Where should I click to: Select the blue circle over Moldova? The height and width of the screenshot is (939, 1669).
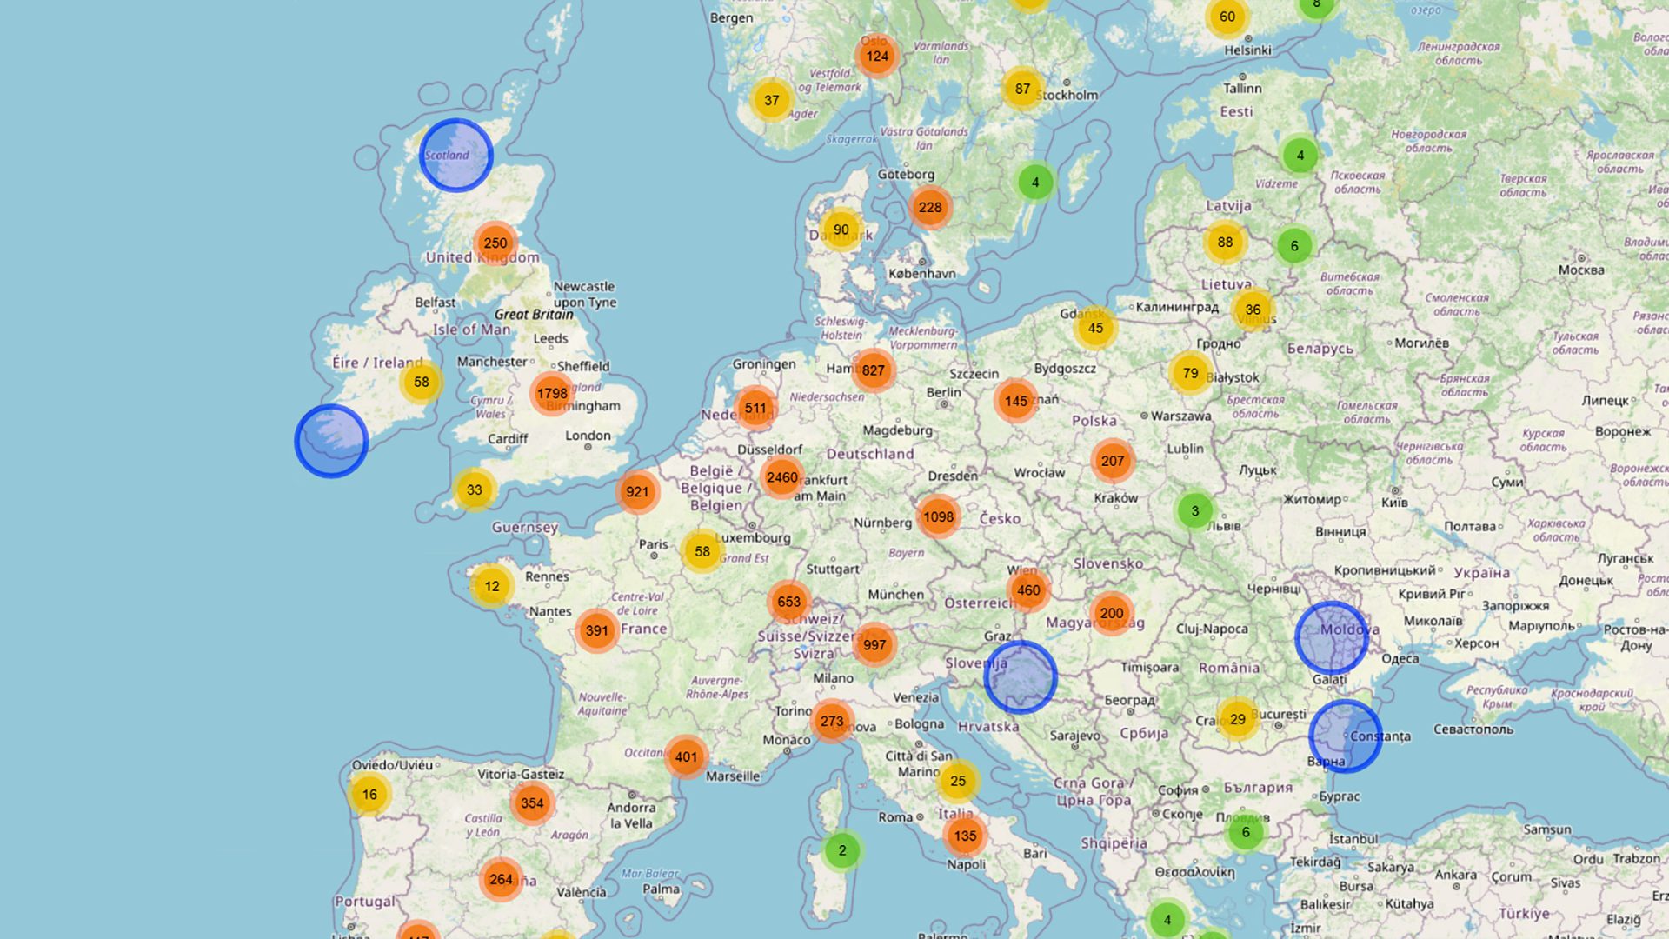(1331, 637)
